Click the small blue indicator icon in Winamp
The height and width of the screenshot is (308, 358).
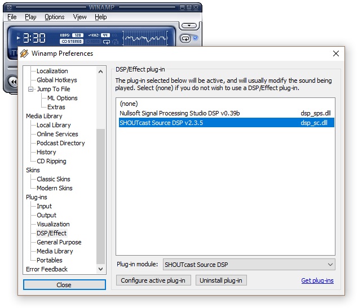click(196, 38)
